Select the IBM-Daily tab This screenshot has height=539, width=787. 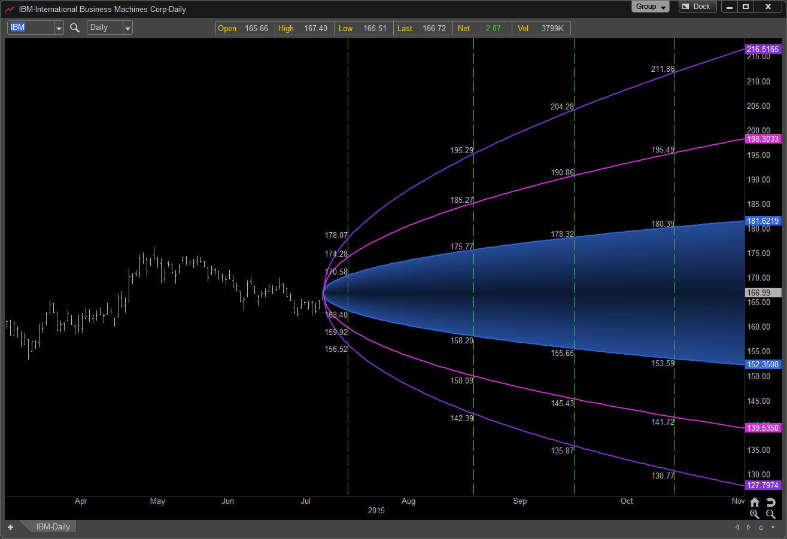pos(53,527)
